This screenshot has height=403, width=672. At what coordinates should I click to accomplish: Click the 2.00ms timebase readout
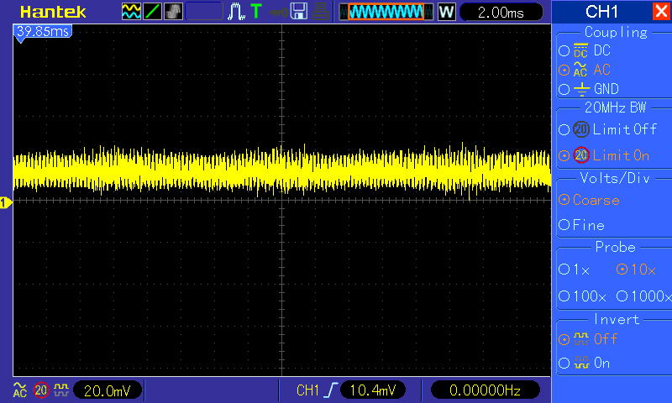click(x=501, y=13)
